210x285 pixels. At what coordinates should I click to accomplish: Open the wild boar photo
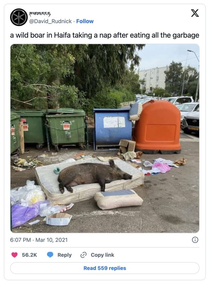pyautogui.click(x=105, y=138)
